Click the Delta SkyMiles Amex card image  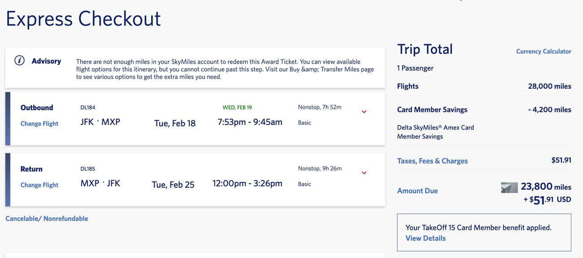coord(509,188)
